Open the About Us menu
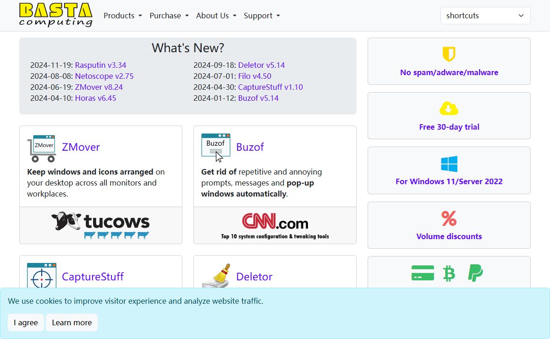 coord(216,16)
